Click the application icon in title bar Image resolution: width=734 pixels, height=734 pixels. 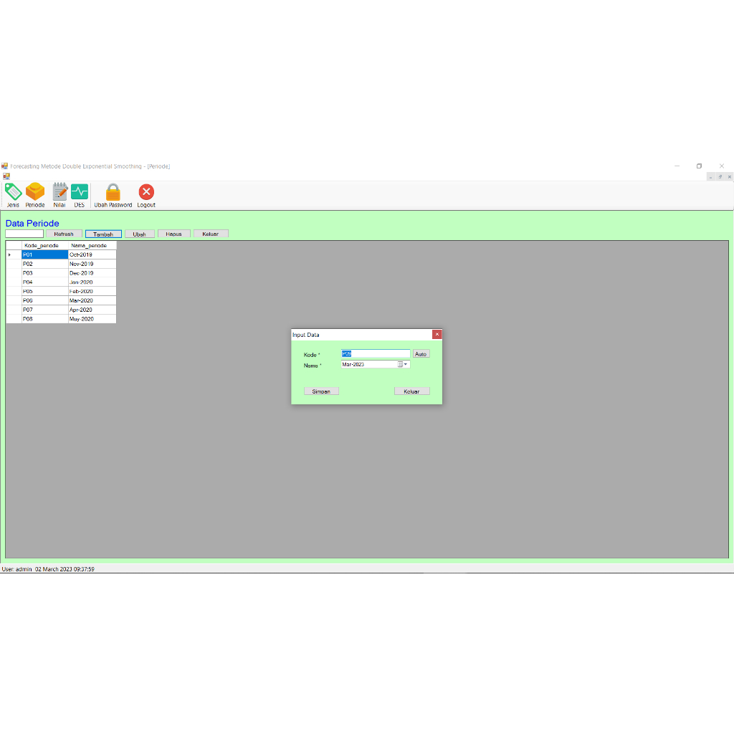(x=5, y=166)
